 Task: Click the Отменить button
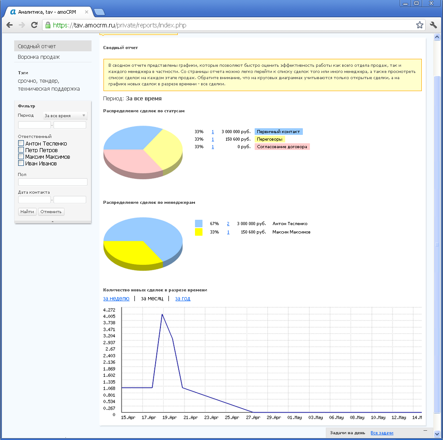point(51,211)
